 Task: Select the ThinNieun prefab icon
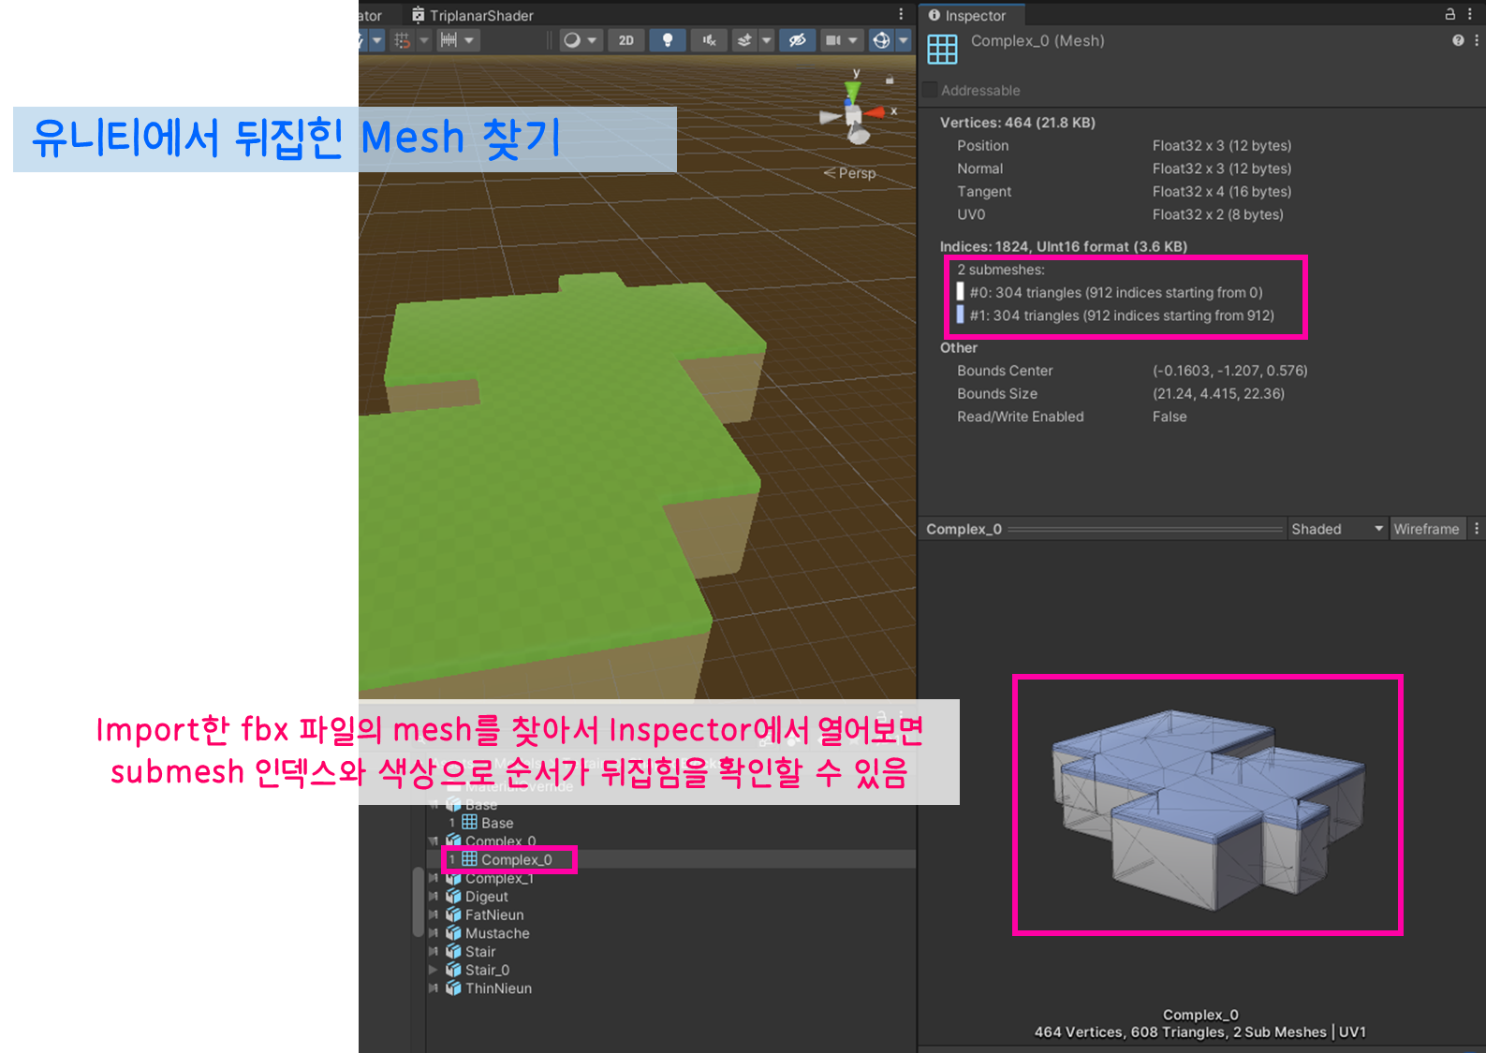[453, 987]
